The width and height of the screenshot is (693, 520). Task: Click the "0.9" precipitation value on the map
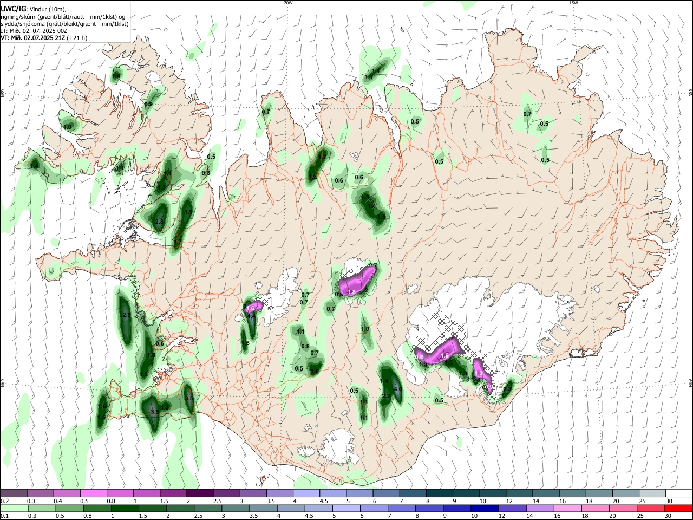tap(148, 104)
